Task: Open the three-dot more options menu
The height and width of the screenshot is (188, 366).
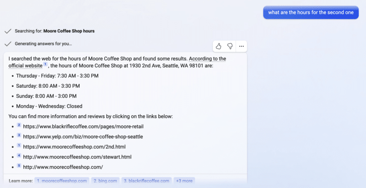Action: click(242, 46)
